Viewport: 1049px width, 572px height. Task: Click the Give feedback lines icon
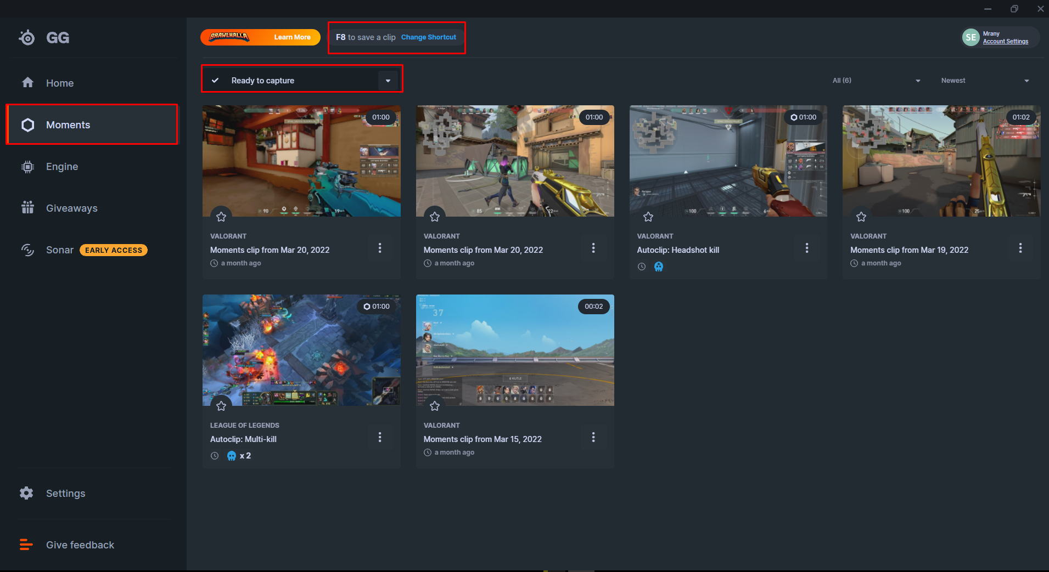click(26, 545)
